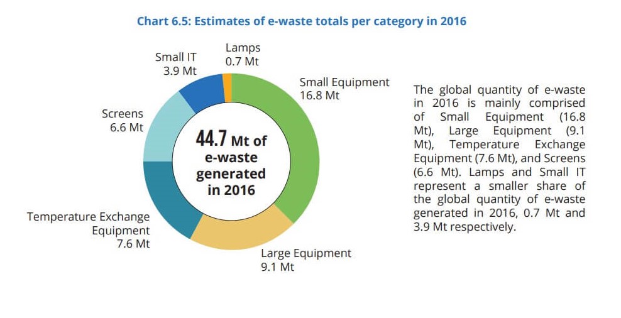Click the "generated in 2016" text inside donut

[x=231, y=181]
